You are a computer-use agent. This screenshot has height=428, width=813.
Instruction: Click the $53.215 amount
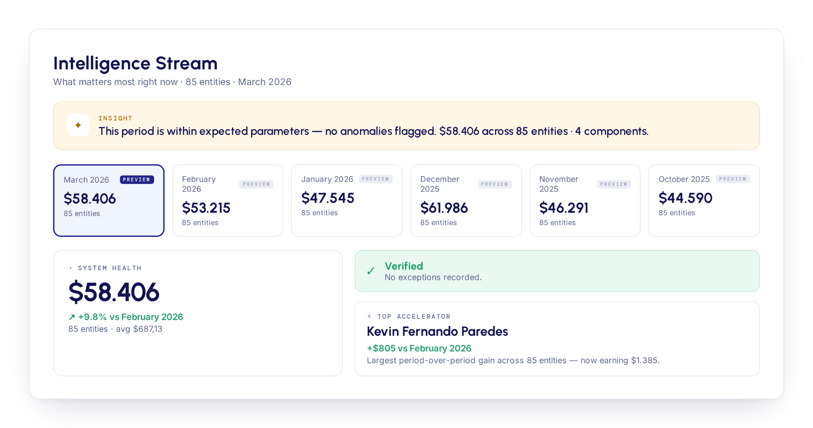click(x=206, y=208)
